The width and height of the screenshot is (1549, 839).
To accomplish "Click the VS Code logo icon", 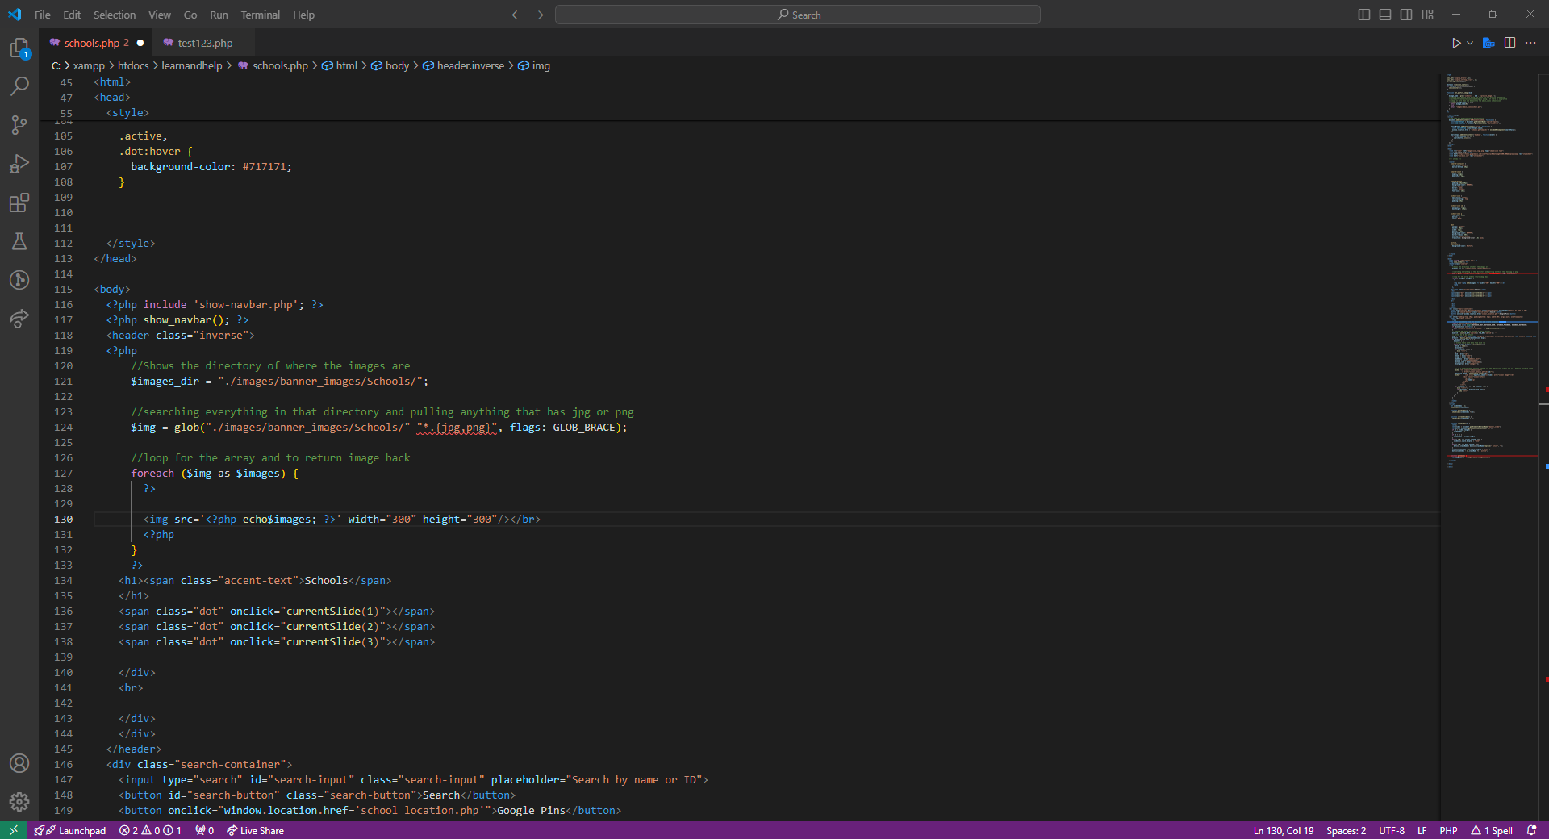I will coord(15,15).
